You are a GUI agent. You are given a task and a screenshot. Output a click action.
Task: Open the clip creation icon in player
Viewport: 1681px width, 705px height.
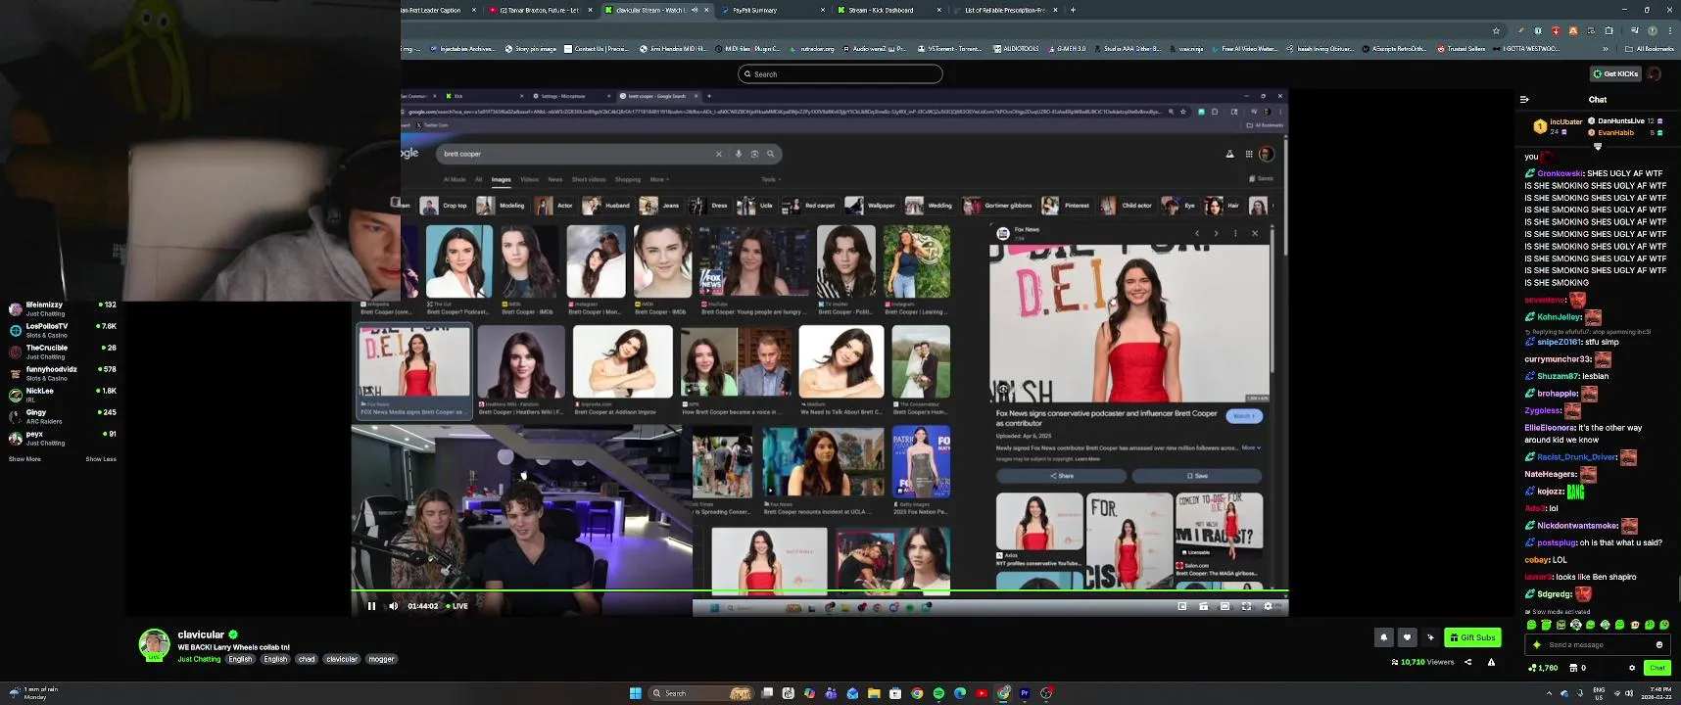[x=1203, y=606]
